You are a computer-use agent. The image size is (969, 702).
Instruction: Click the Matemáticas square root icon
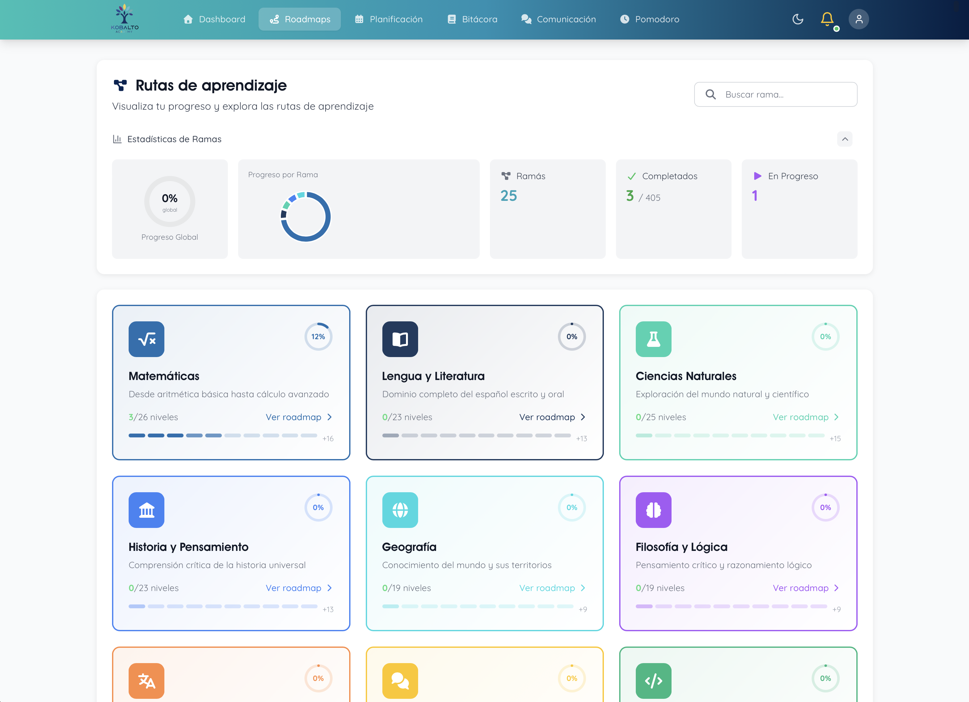click(146, 339)
